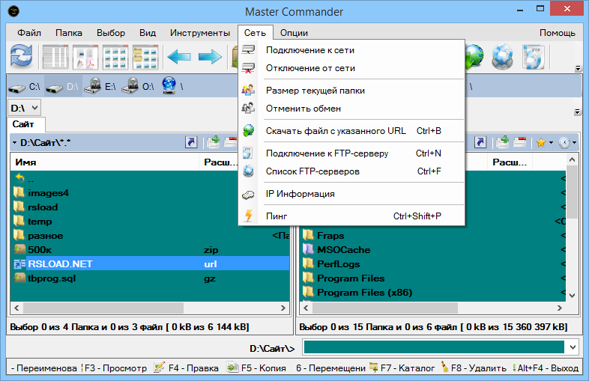Image resolution: width=589 pixels, height=381 pixels.
Task: Open the Инструменты menu
Action: point(200,33)
